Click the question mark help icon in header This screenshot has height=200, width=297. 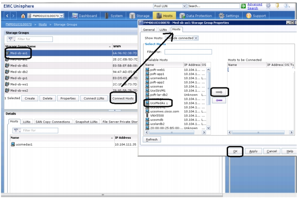tap(286, 6)
